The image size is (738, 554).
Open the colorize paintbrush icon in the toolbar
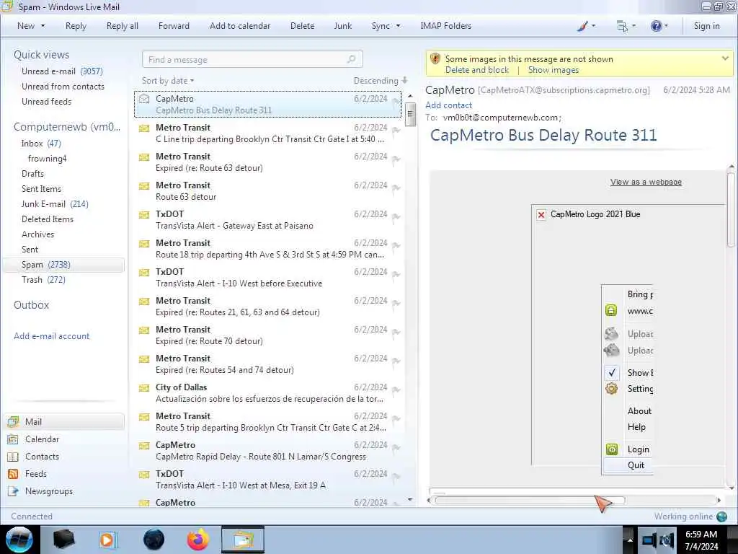(582, 27)
